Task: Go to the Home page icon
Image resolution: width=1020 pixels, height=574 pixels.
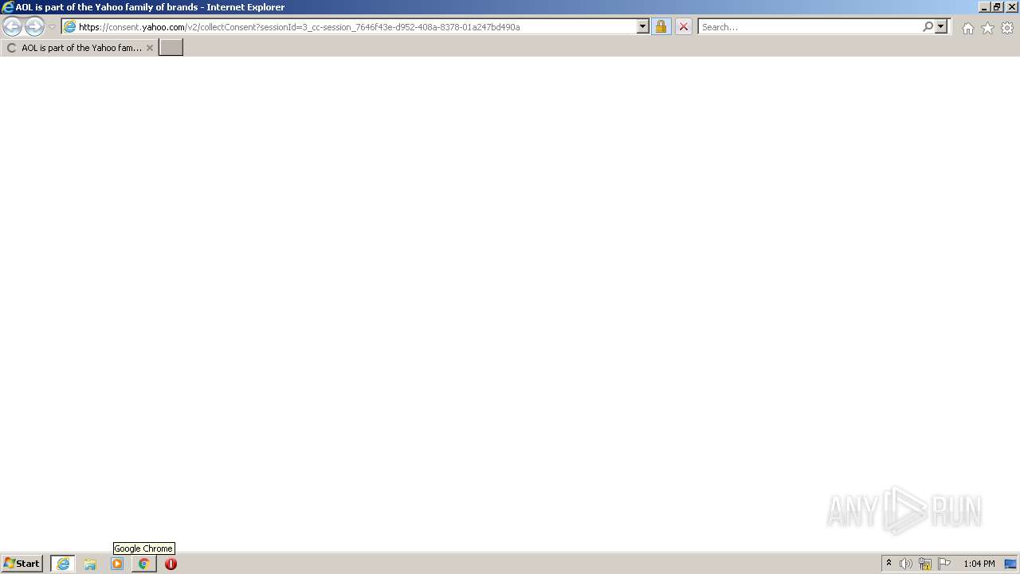Action: point(967,28)
